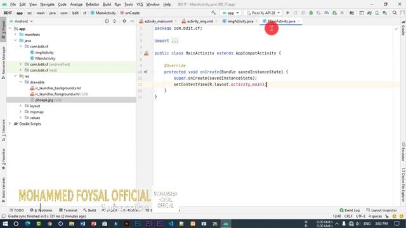Click the 4 spaces indent setting
Screen dimensions: 406x228
pyautogui.click(x=375, y=216)
